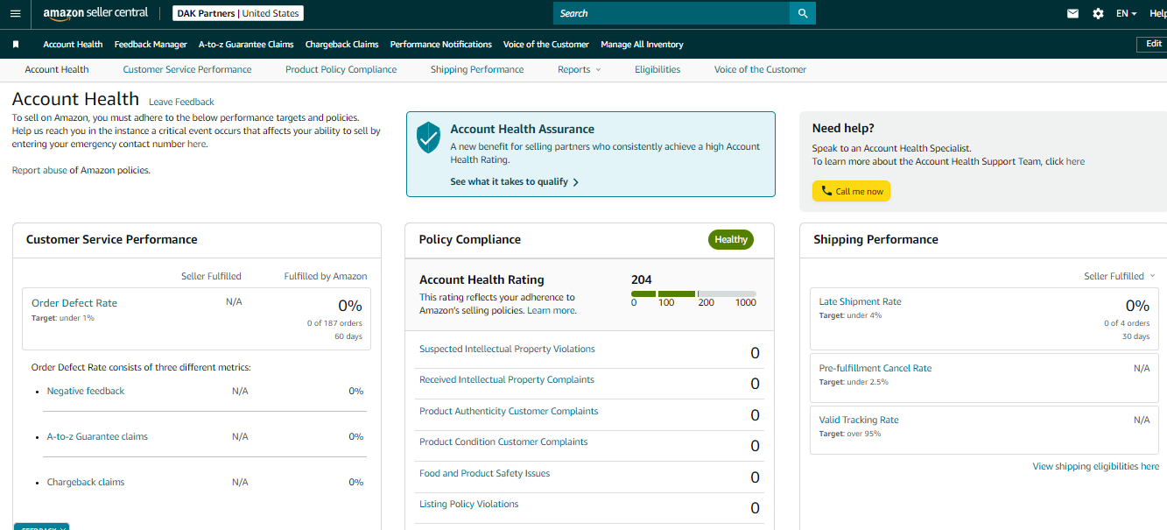Open the A-to-z Guarantee claims metric link

pos(97,436)
